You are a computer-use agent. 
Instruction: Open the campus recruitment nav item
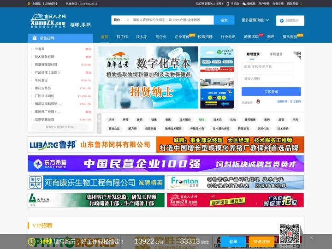tap(205, 37)
